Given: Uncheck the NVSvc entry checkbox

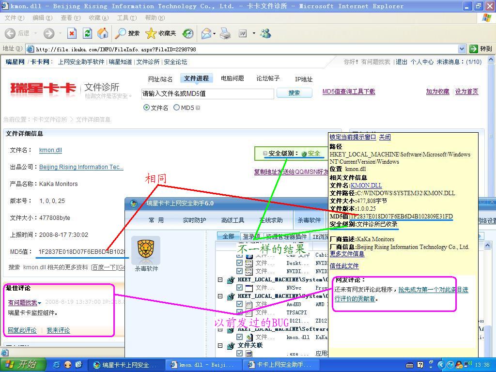Looking at the screenshot, I should click(239, 288).
